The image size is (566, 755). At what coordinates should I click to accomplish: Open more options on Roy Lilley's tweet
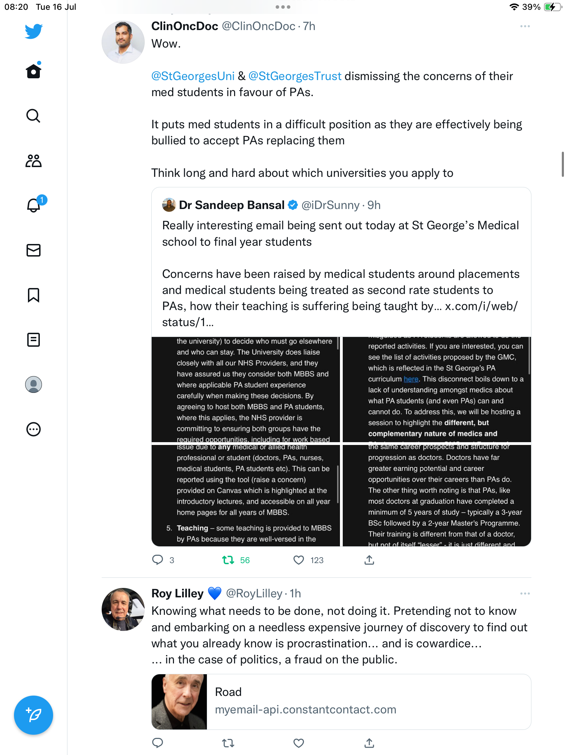(525, 594)
